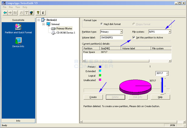
Task: Decrease partition size with spinner down arrow
Action: [x=167, y=75]
